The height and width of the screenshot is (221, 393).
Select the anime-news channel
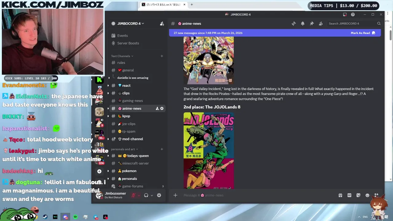pos(137,108)
